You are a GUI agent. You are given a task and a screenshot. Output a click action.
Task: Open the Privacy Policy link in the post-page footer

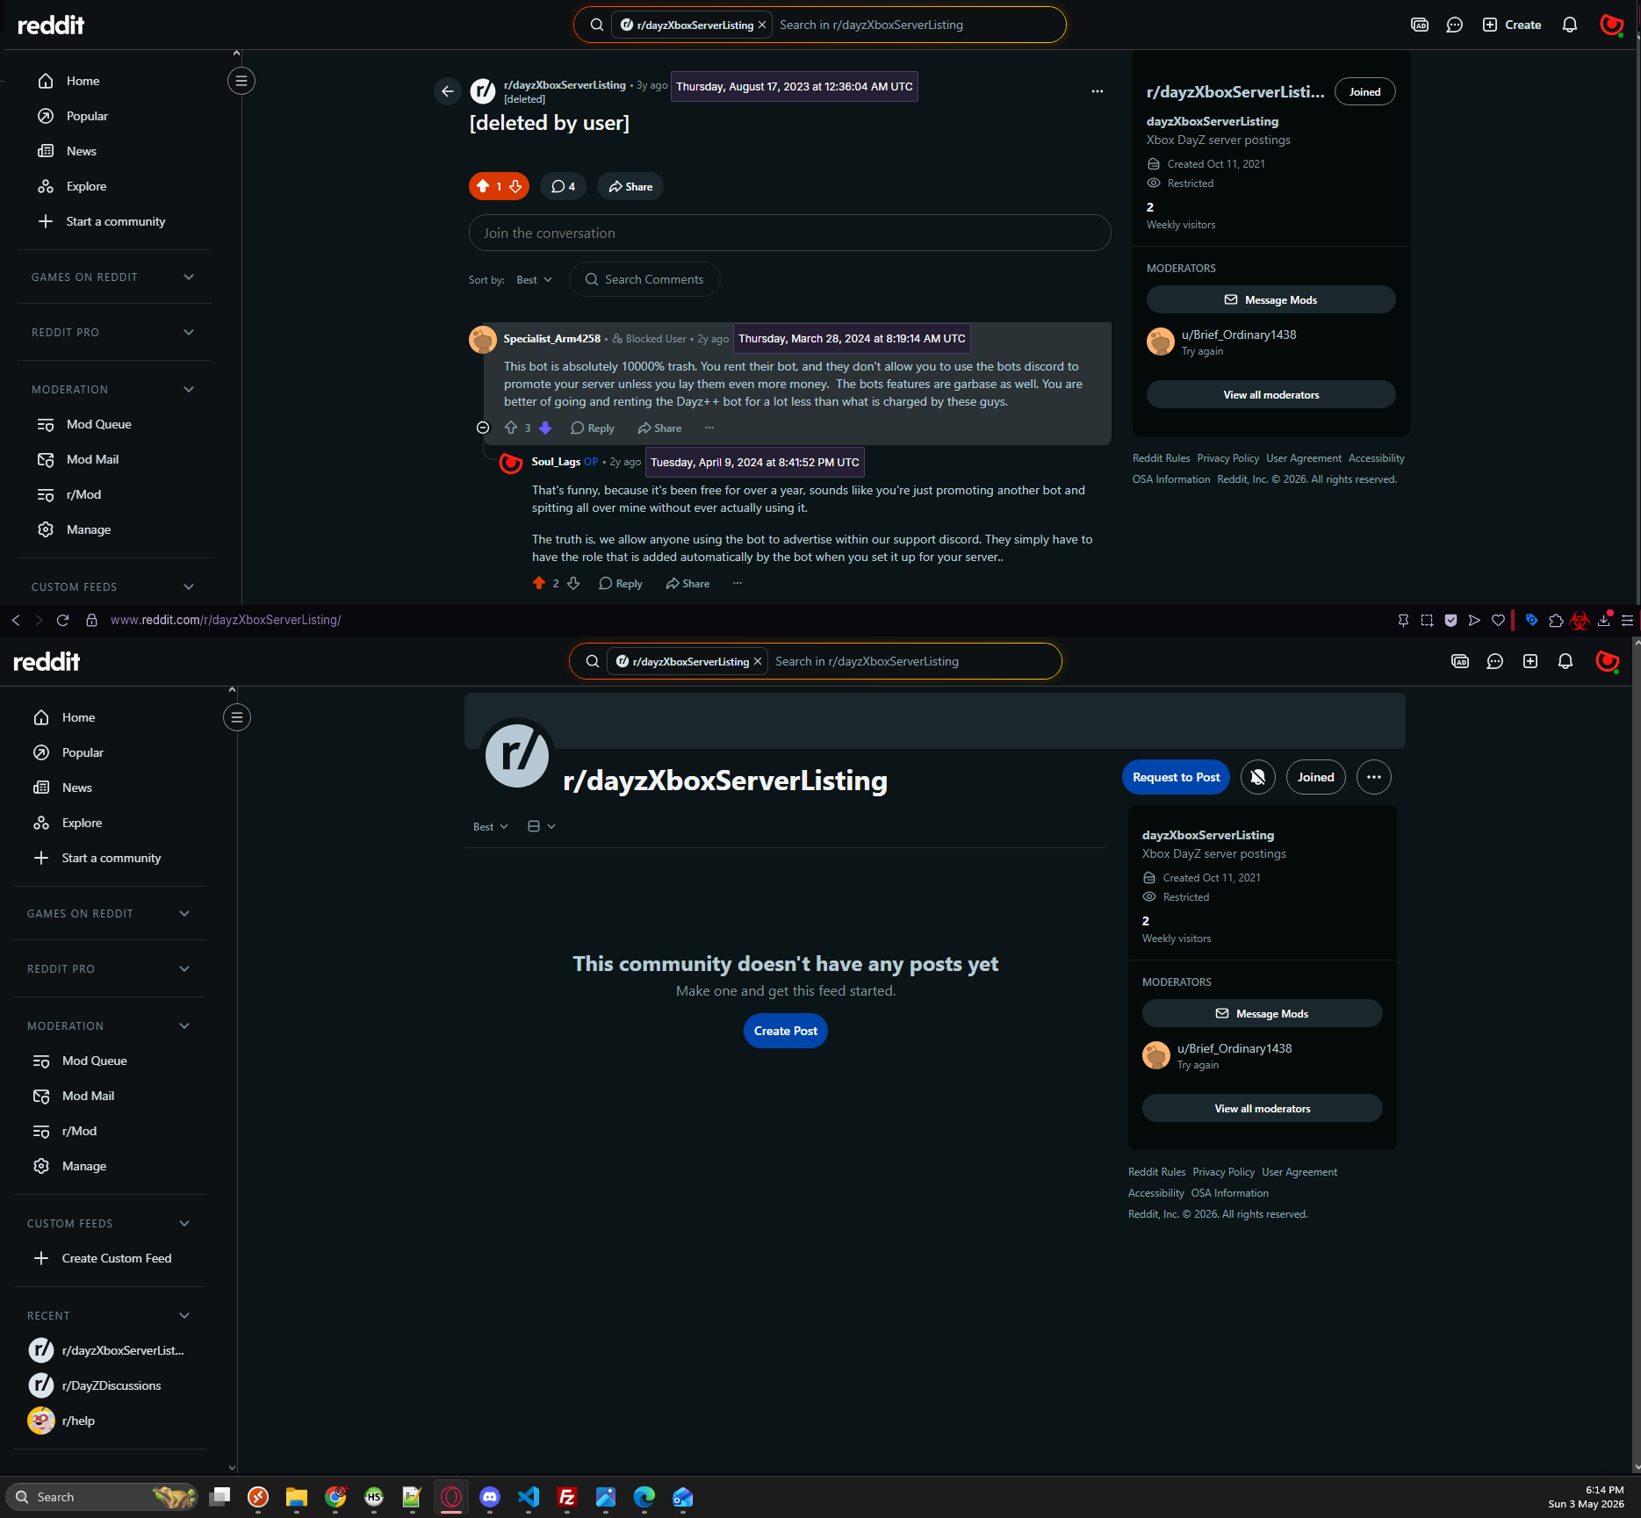[1227, 458]
